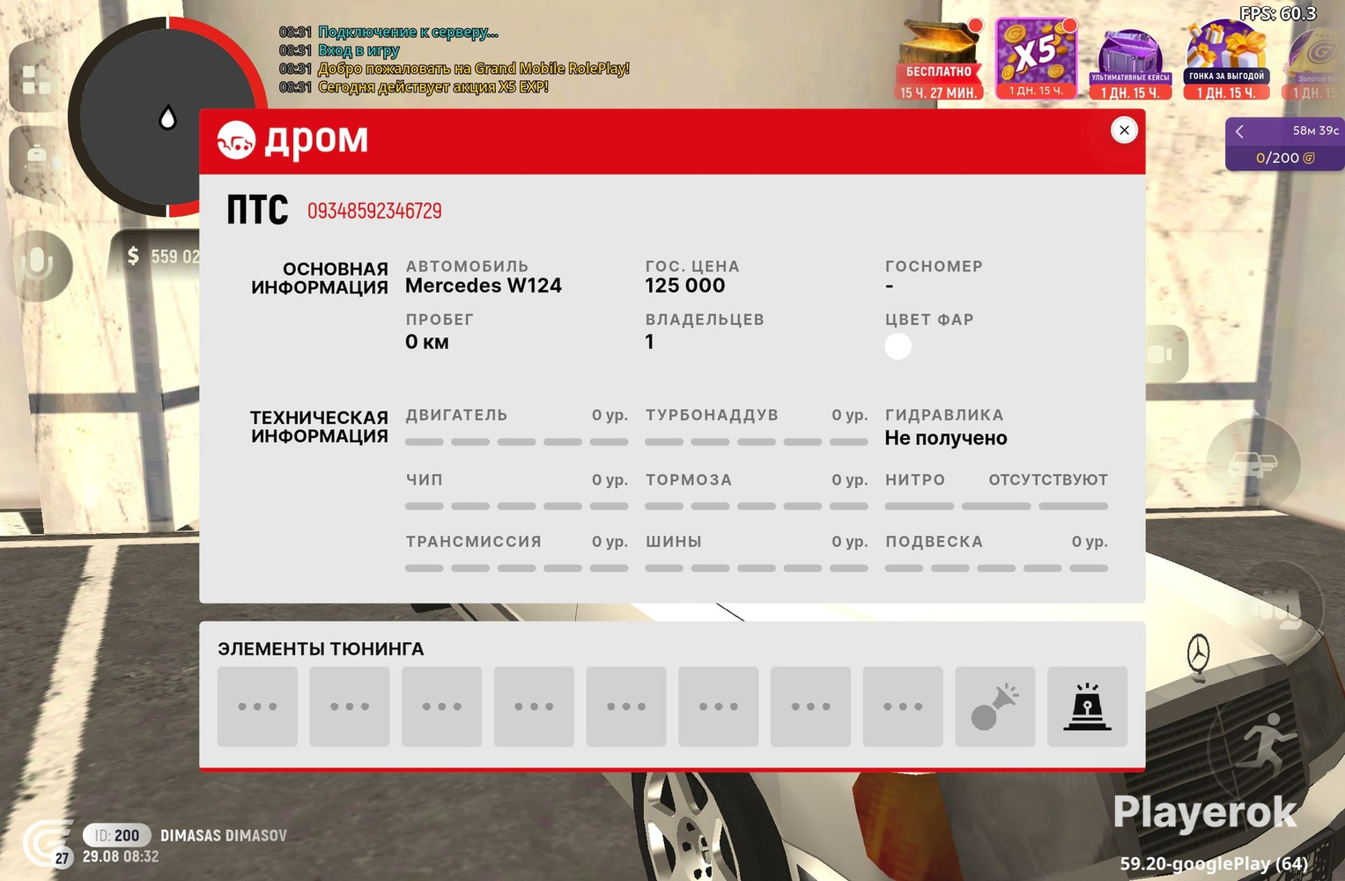
Task: Open the grid main menu icon
Action: tap(36, 80)
